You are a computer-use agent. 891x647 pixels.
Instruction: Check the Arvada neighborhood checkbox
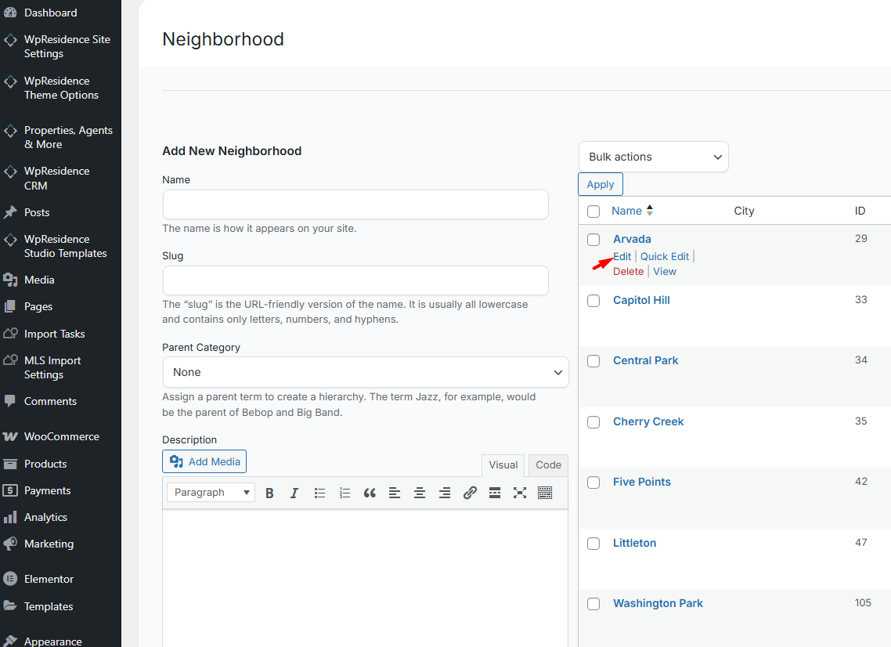tap(593, 240)
